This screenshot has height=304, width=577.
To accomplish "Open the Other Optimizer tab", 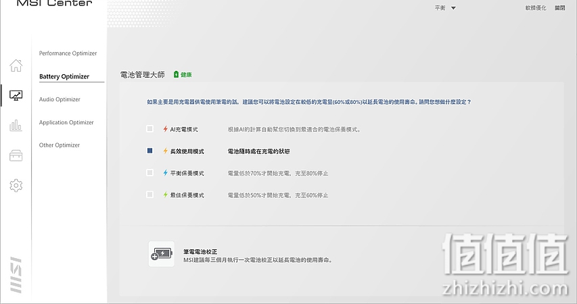I will click(60, 145).
